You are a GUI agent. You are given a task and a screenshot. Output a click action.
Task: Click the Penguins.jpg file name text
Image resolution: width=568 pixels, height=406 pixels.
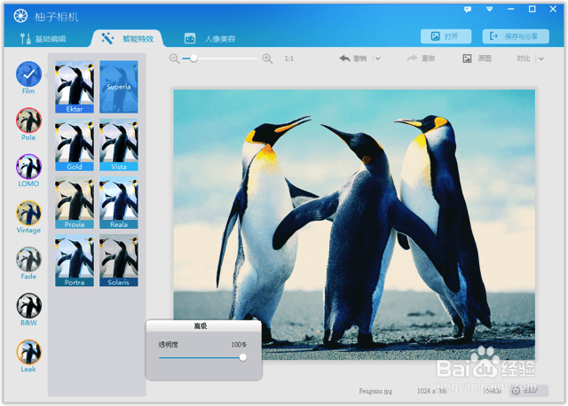375,391
